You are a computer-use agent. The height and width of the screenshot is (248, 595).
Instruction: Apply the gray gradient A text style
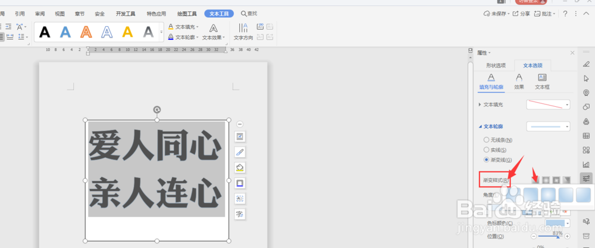pyautogui.click(x=148, y=32)
